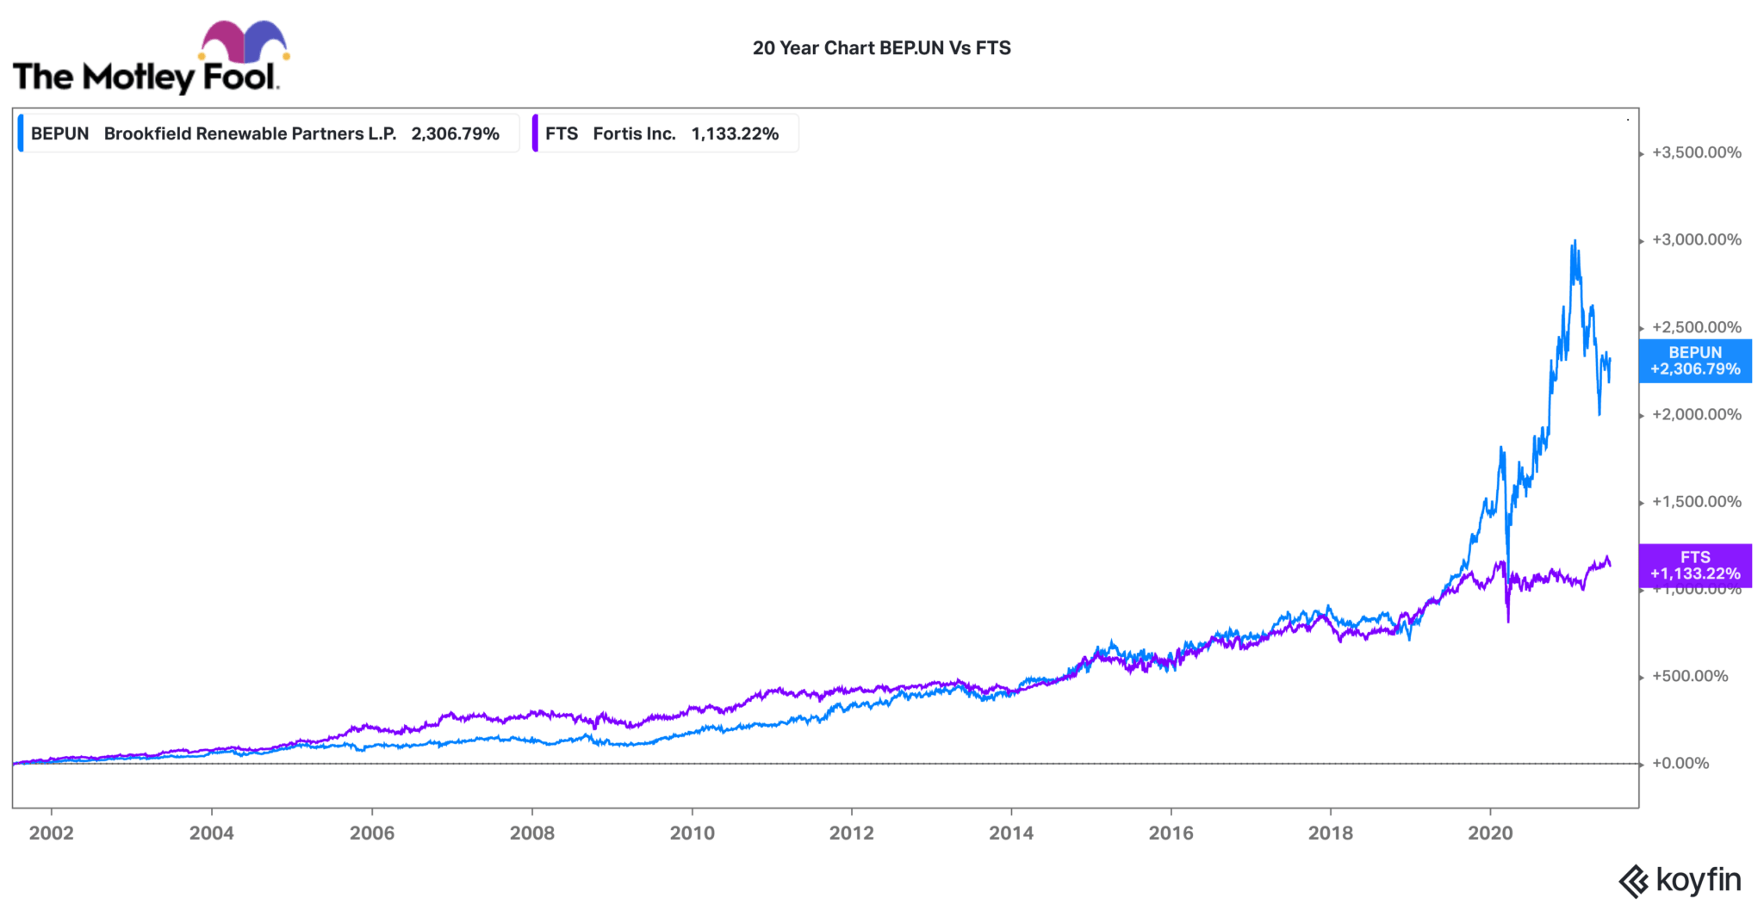Viewport: 1764px width, 911px height.
Task: Click the BEPUN line peak near +3,000%
Action: 1575,243
